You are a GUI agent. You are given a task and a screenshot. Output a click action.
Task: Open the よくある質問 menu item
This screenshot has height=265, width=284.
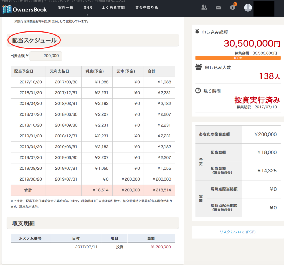click(113, 8)
